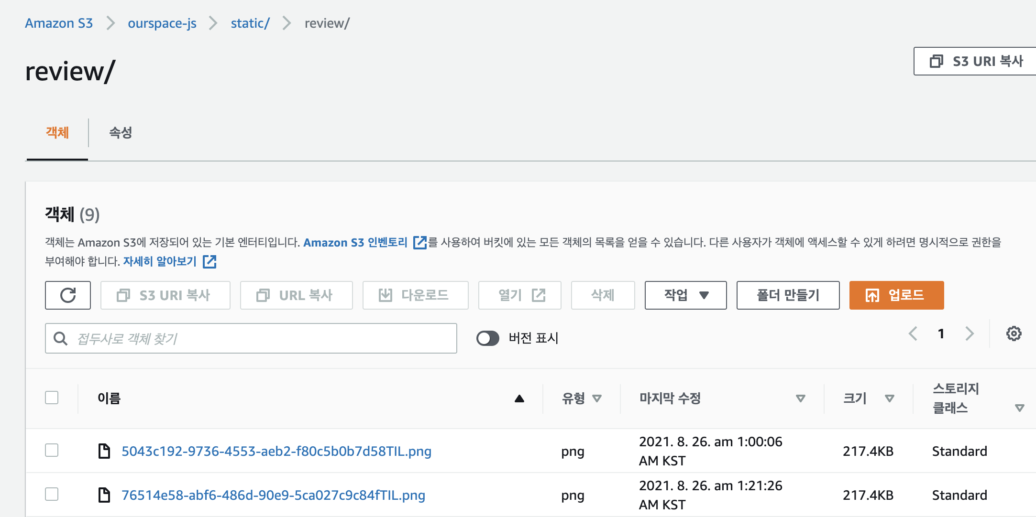
Task: Open 5043c192-9736-4553-aeb2-f80c5b0b7d58TIL.png
Action: click(276, 451)
